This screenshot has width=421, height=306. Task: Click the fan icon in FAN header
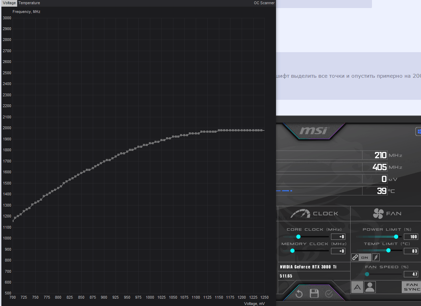click(378, 214)
